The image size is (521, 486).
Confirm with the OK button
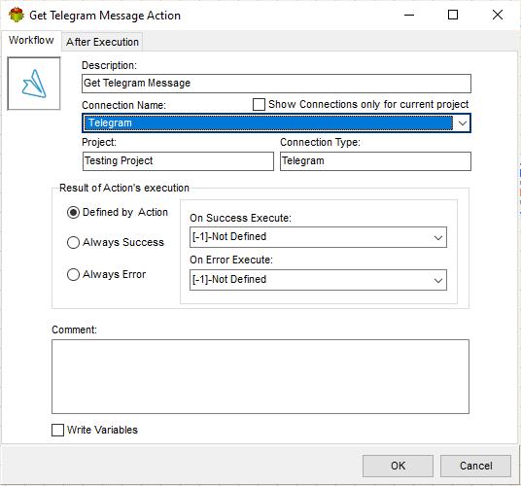click(398, 466)
